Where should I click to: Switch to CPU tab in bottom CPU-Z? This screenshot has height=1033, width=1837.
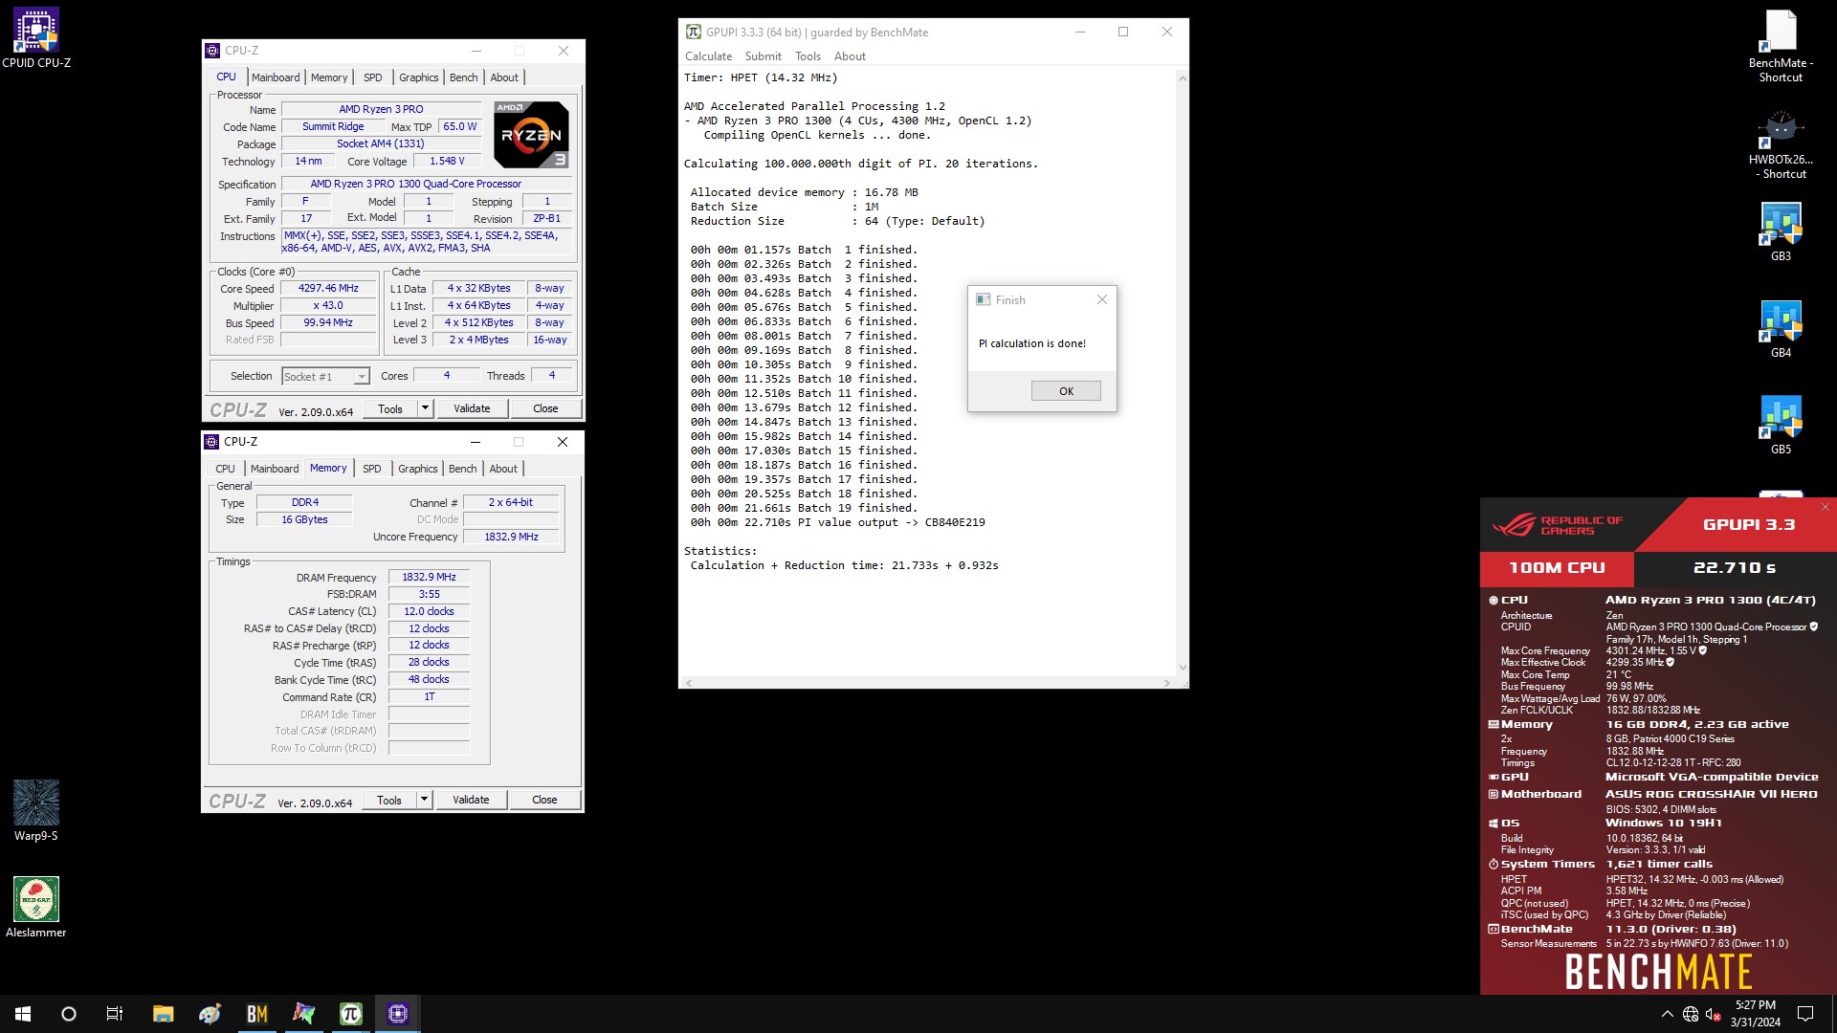click(225, 469)
